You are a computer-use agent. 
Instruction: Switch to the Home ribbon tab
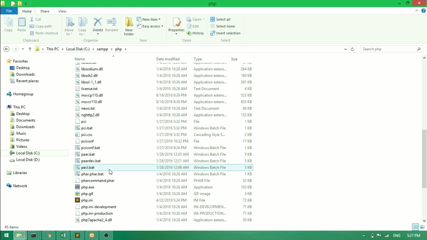click(x=27, y=11)
